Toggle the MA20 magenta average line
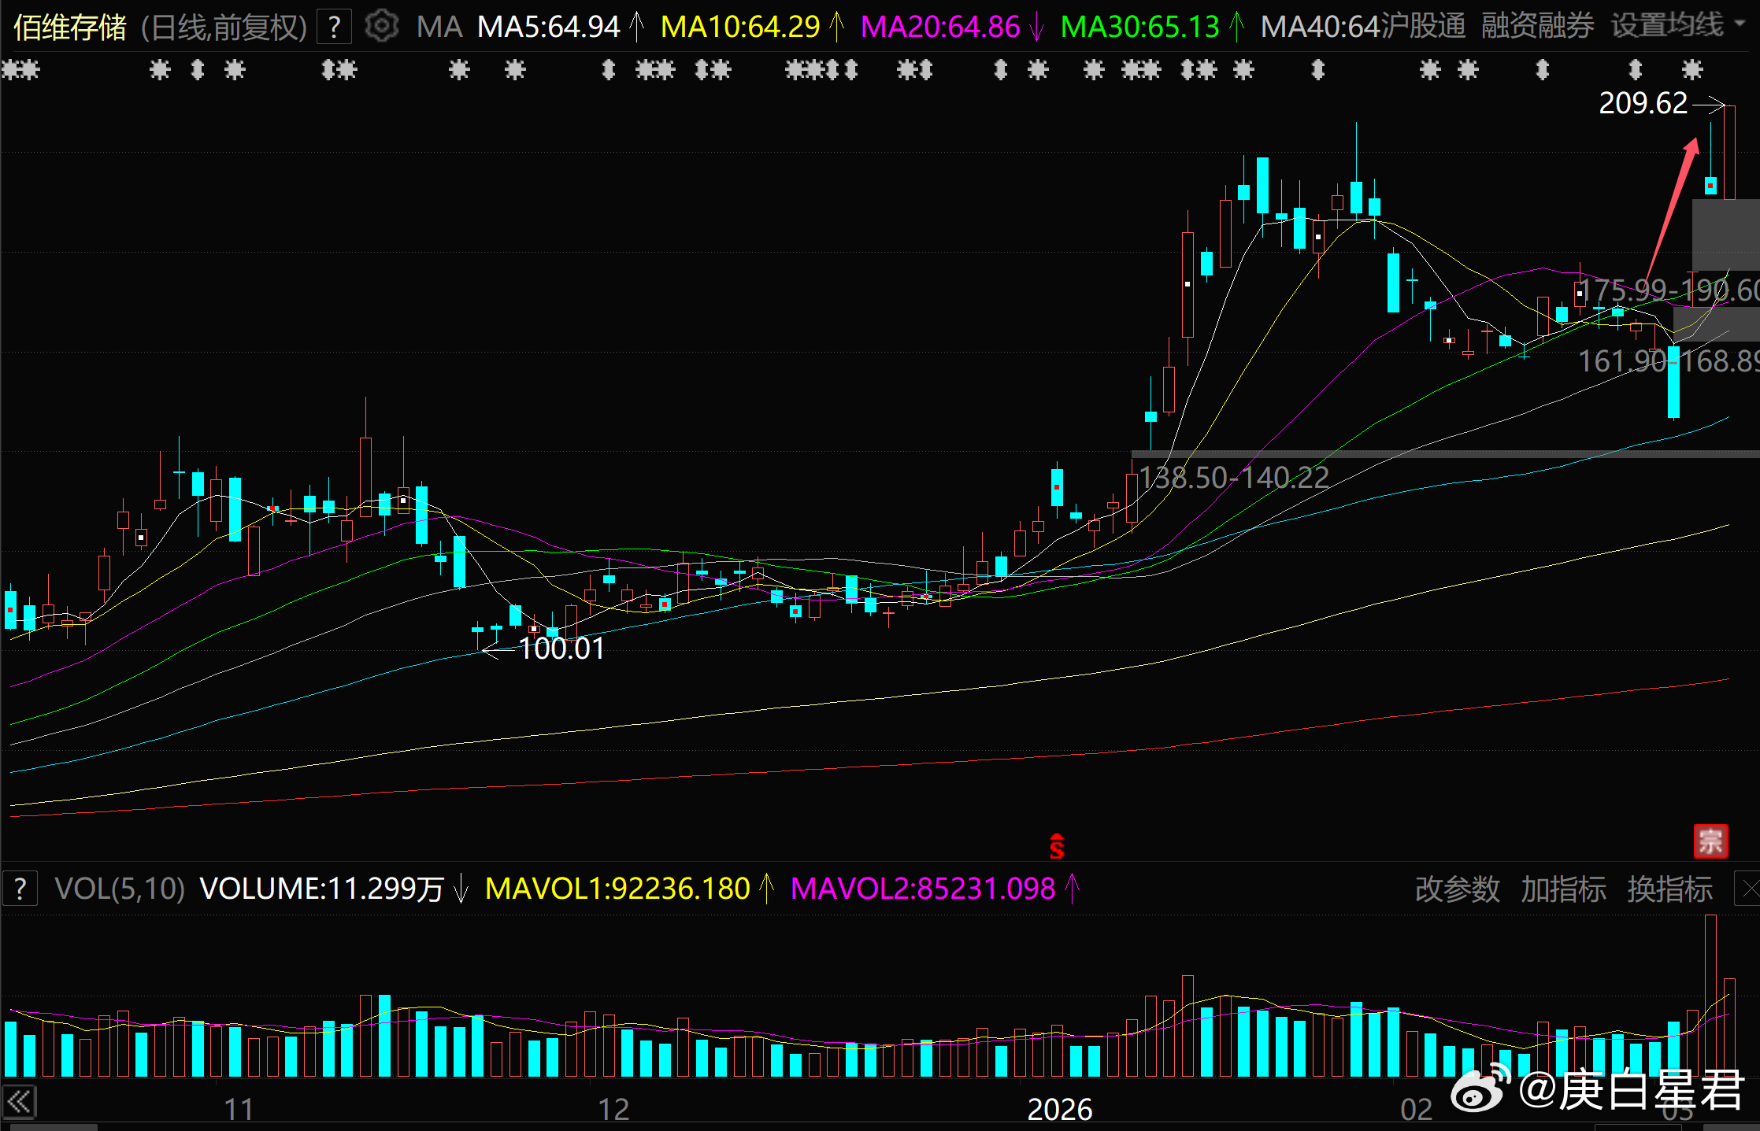This screenshot has width=1760, height=1131. coord(939,28)
